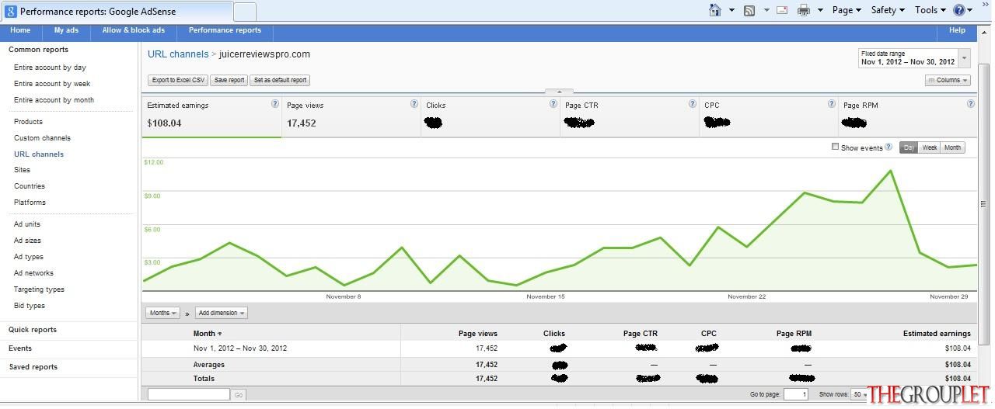
Task: Click the help icon next to Show events
Action: click(889, 147)
